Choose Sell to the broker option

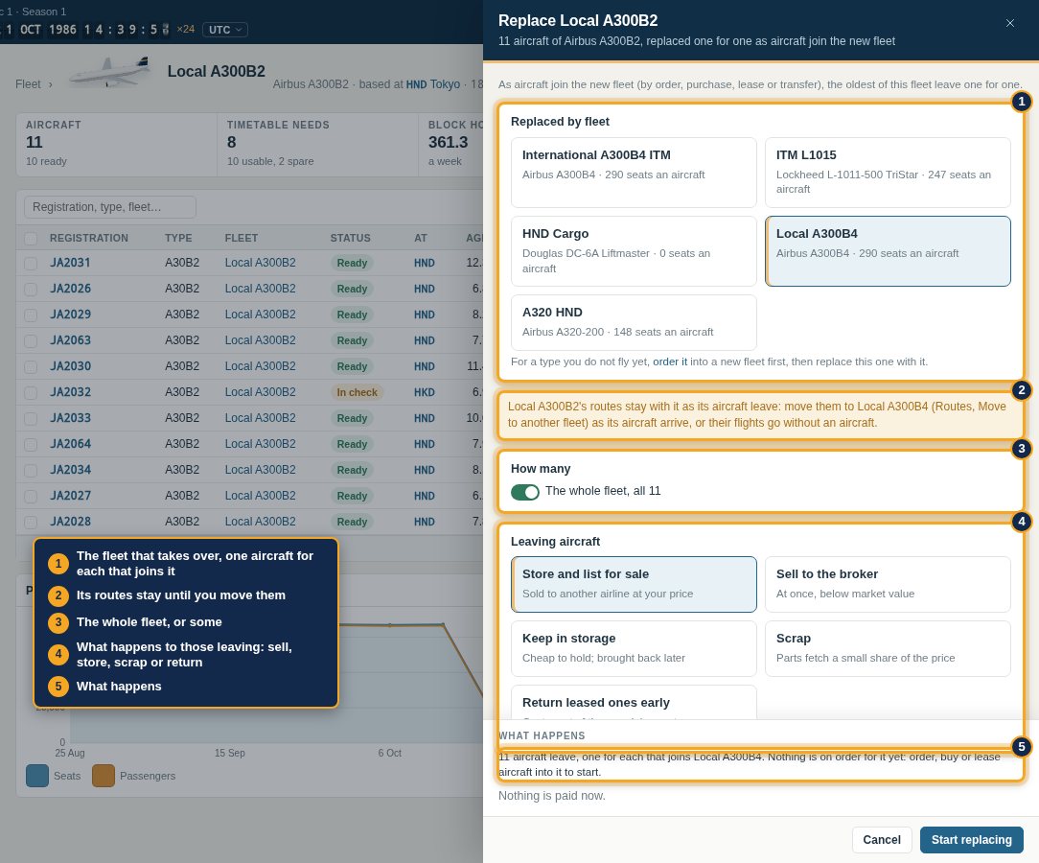(888, 584)
